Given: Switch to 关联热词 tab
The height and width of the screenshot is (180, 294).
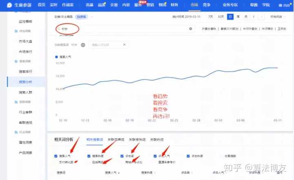Looking at the screenshot, I should [x=157, y=140].
